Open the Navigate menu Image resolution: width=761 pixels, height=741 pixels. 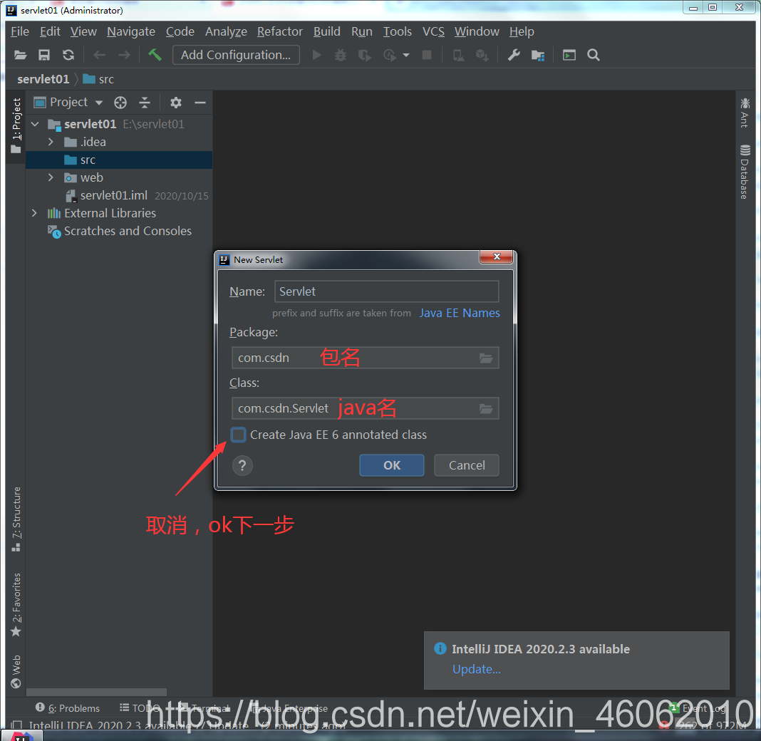tap(131, 31)
